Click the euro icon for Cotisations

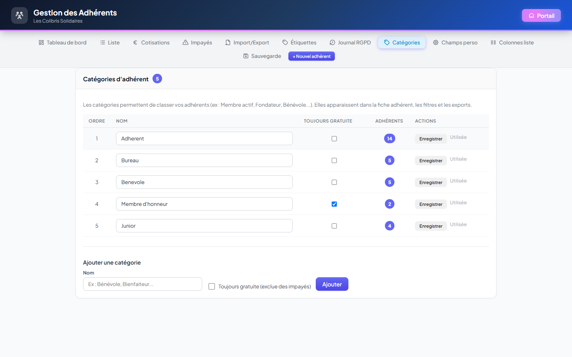click(135, 42)
